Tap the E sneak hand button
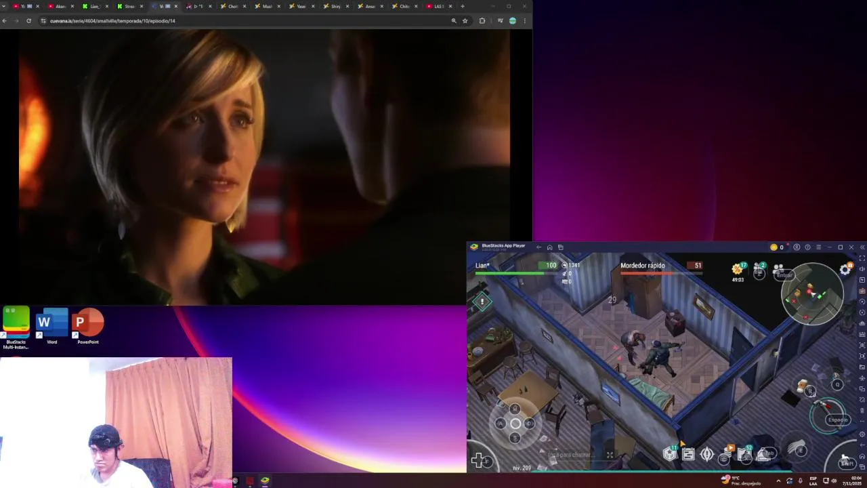This screenshot has height=488, width=867. [797, 449]
